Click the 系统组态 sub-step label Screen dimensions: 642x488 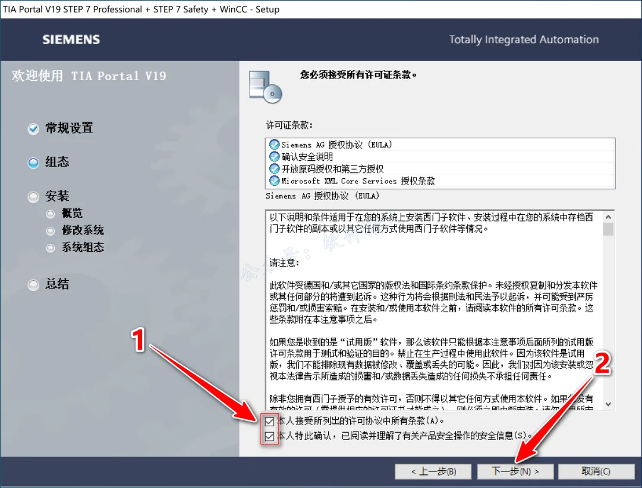point(83,247)
